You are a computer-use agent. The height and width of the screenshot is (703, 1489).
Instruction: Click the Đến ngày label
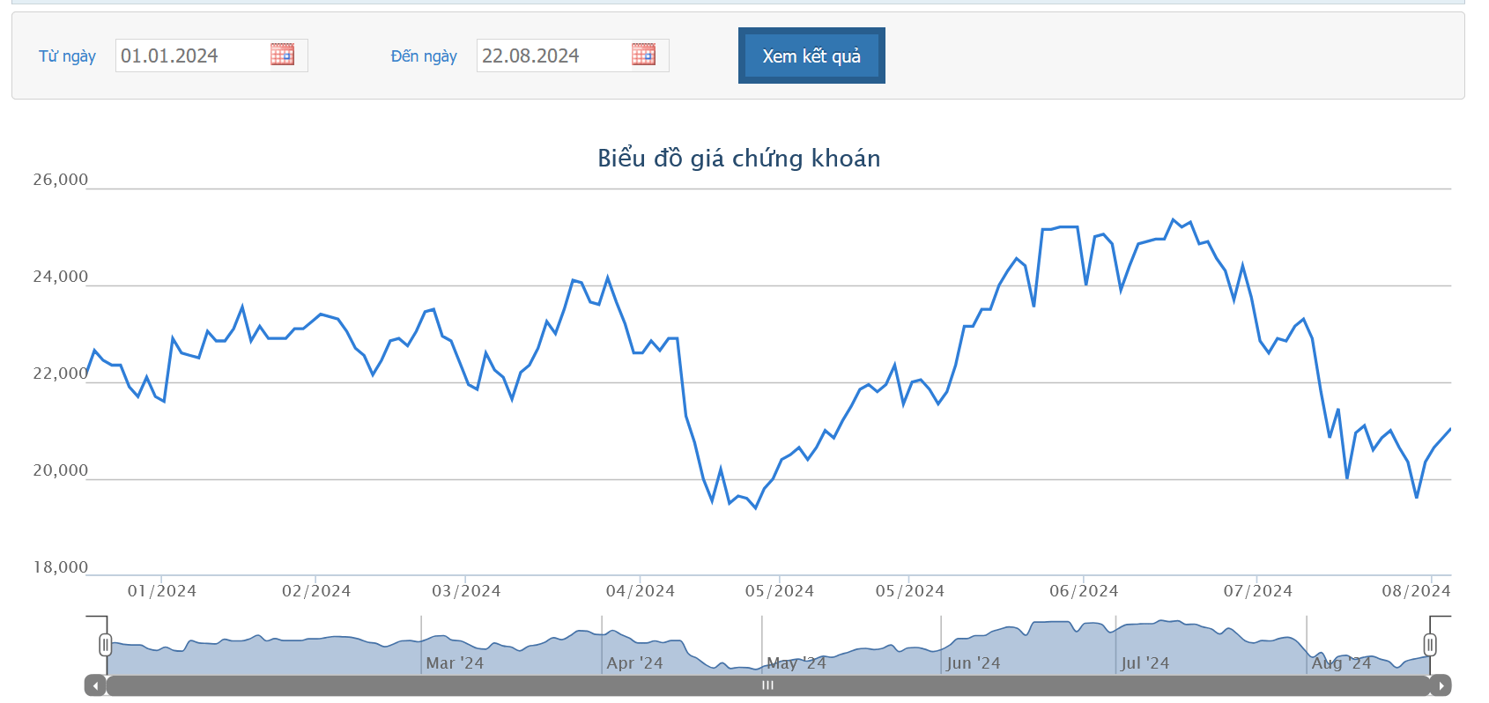tap(424, 56)
